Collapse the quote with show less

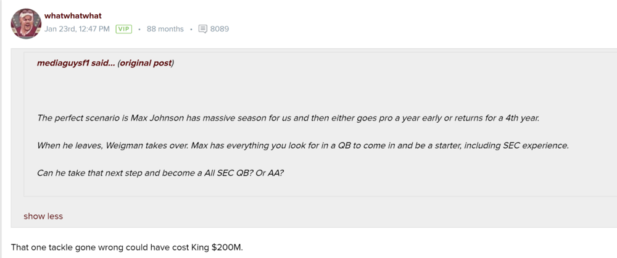coord(43,216)
